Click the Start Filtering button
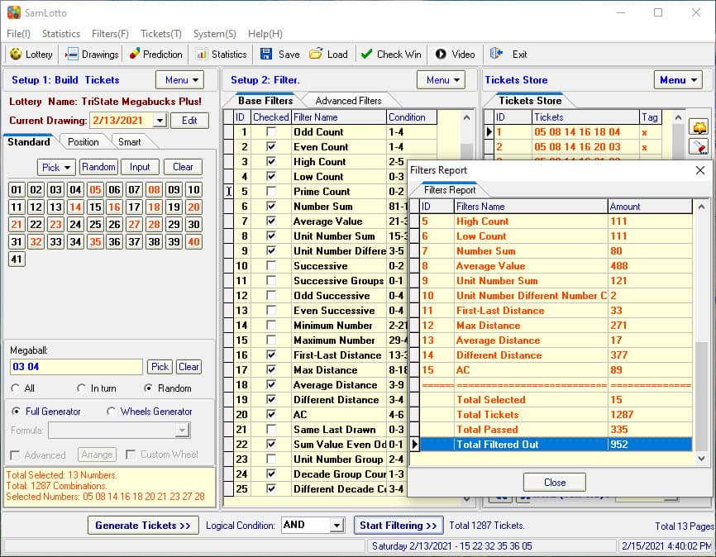 pyautogui.click(x=399, y=525)
